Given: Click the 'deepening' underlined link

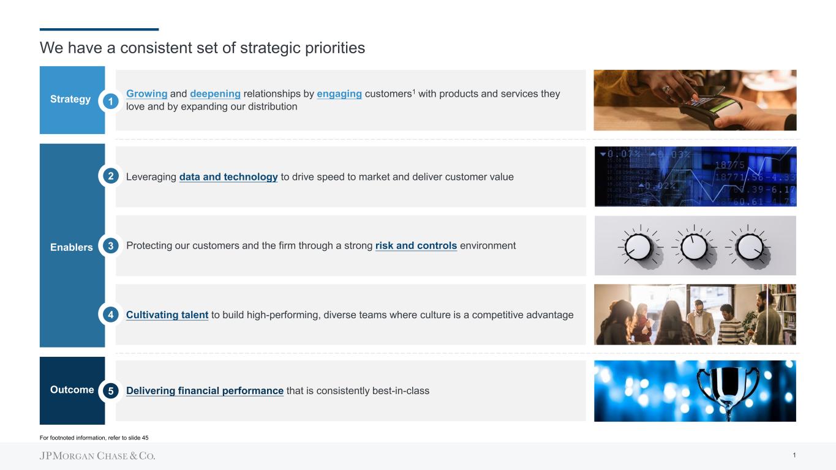Looking at the screenshot, I should pyautogui.click(x=215, y=94).
